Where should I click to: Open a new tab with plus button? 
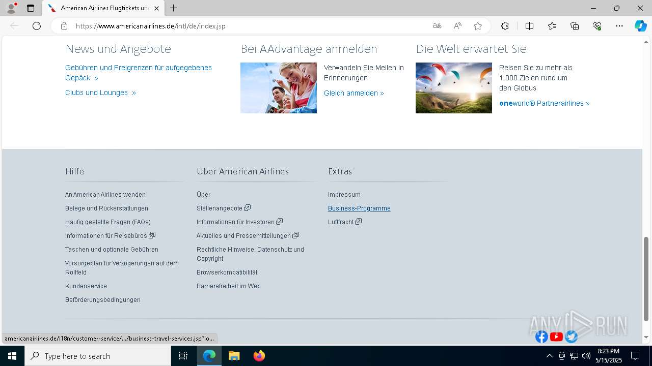(x=174, y=8)
